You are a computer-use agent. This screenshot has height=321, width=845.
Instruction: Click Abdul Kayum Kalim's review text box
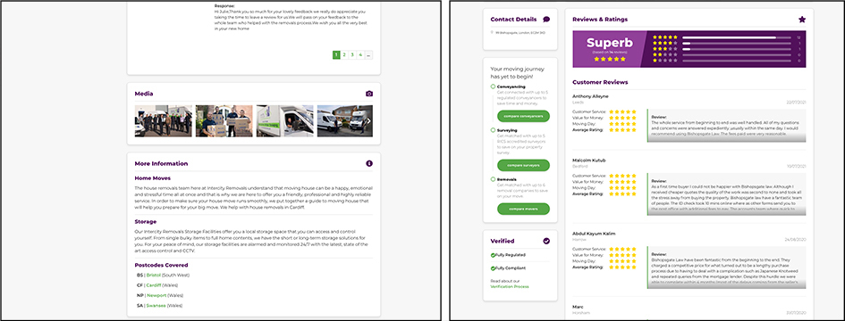click(726, 267)
